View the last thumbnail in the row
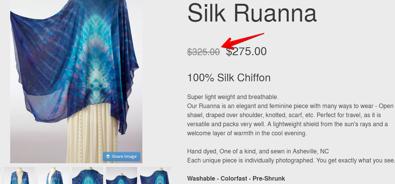 [156, 175]
